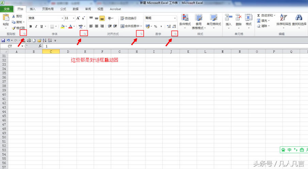Switch to the Acrobat tab

pos(115,9)
